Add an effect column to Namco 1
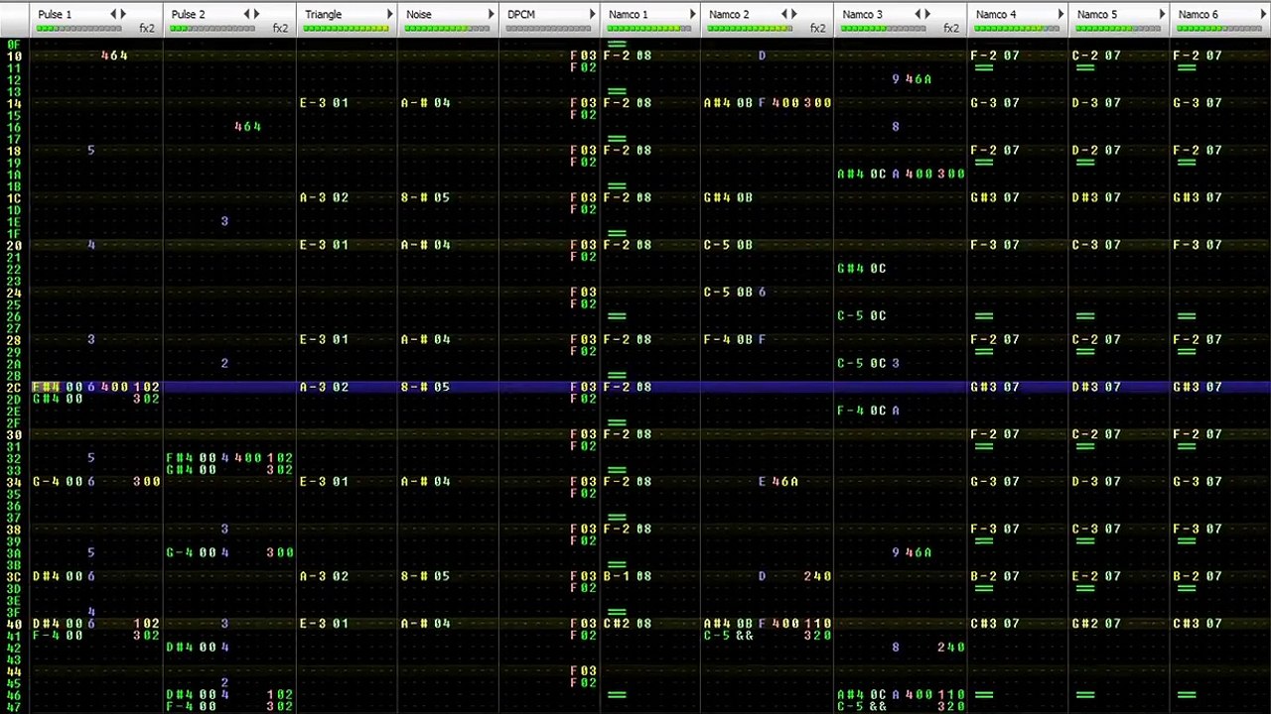The width and height of the screenshot is (1271, 714). 693,14
